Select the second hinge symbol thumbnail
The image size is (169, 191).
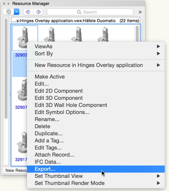tap(51, 34)
